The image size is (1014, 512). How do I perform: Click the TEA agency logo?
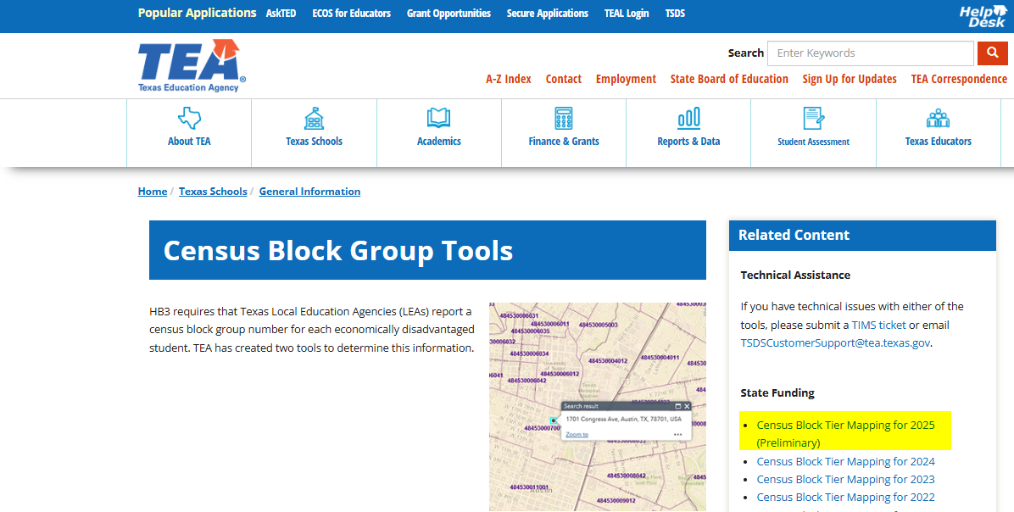(x=190, y=65)
